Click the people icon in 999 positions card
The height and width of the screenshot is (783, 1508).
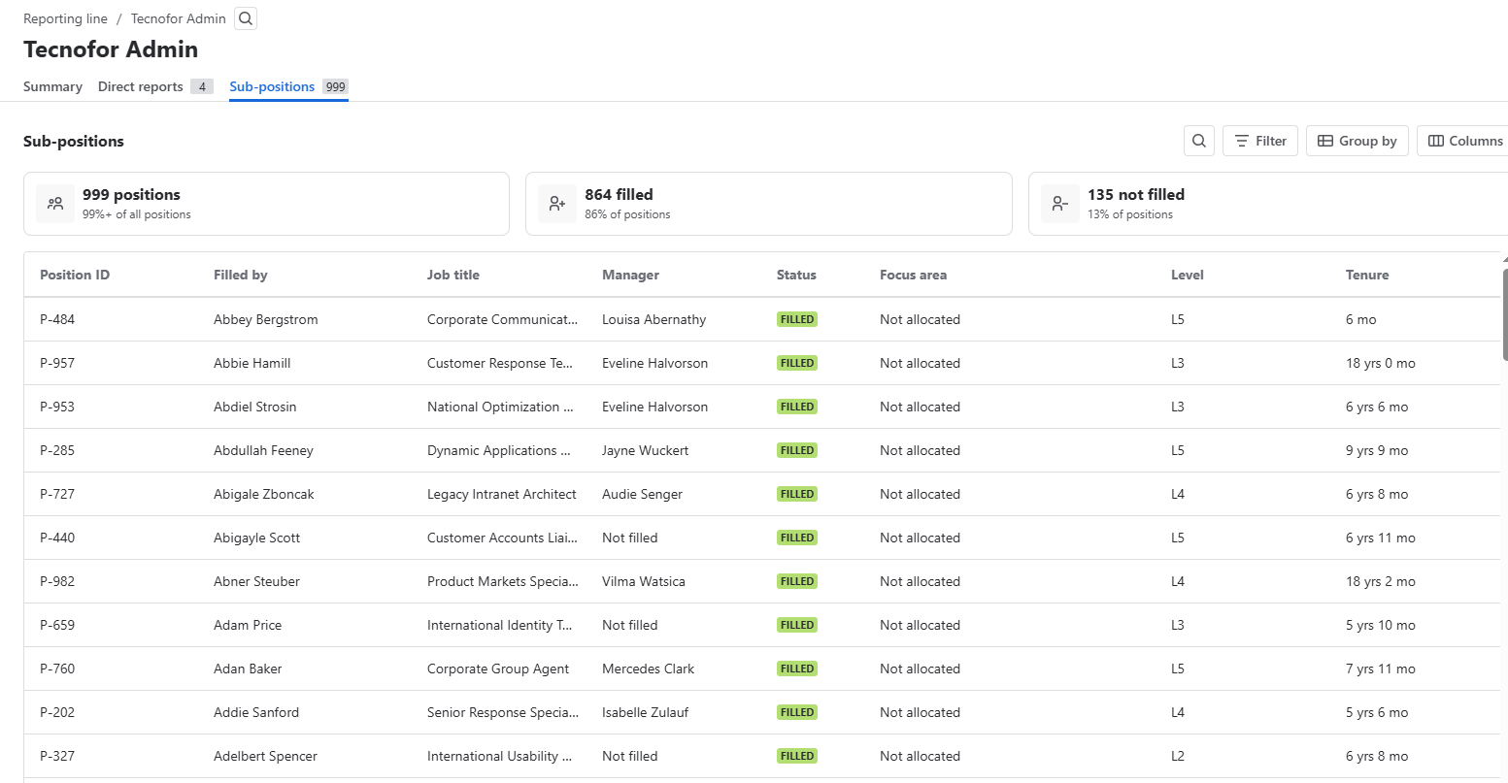click(55, 204)
